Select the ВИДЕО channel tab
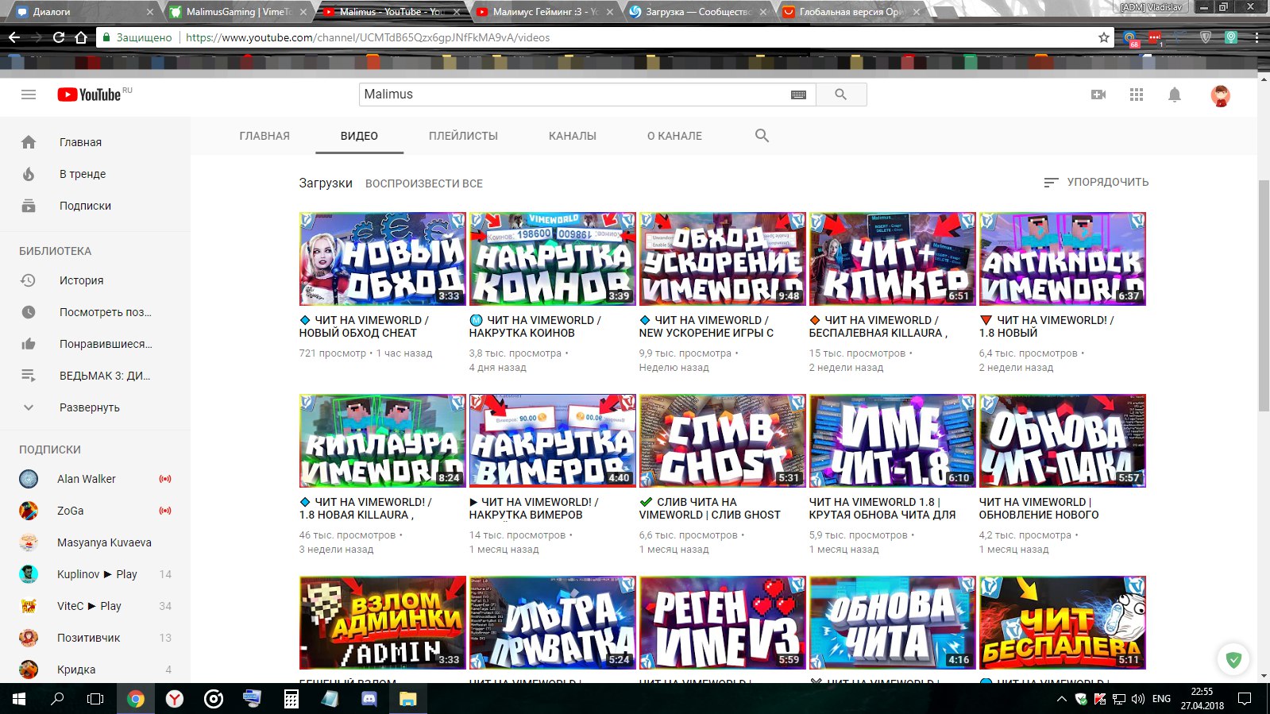Viewport: 1270px width, 714px height. point(359,136)
